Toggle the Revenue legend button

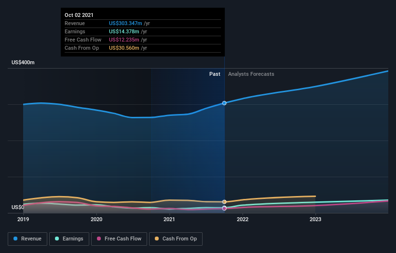pos(27,239)
